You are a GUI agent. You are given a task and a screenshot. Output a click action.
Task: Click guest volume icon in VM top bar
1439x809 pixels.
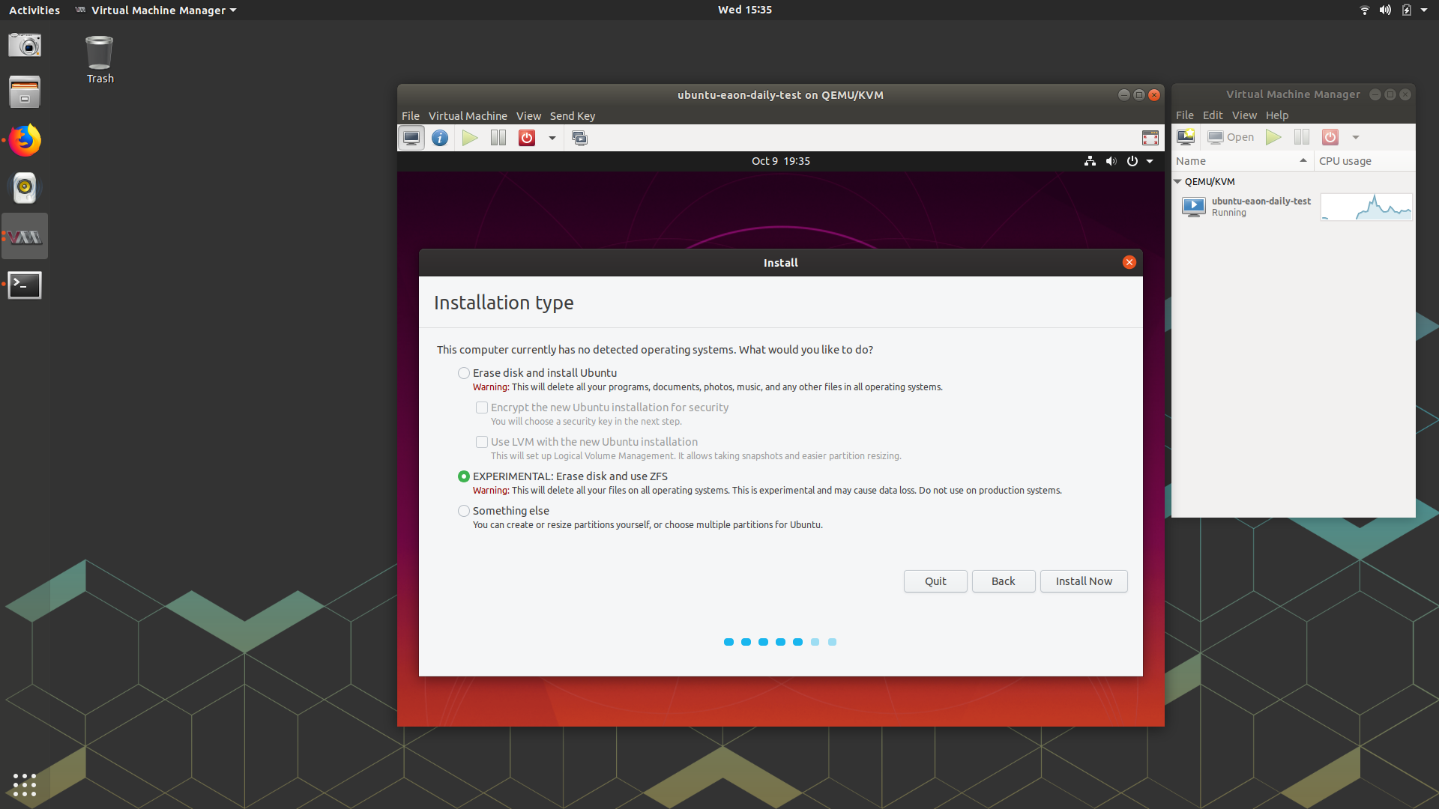[x=1111, y=161]
